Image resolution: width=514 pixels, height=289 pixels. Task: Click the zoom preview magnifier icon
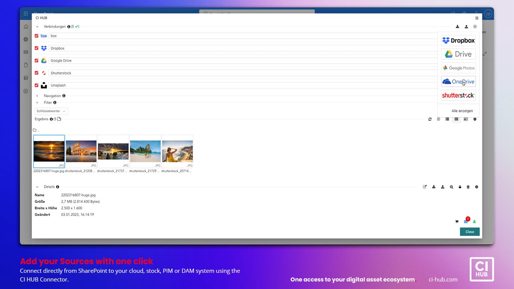(x=451, y=187)
